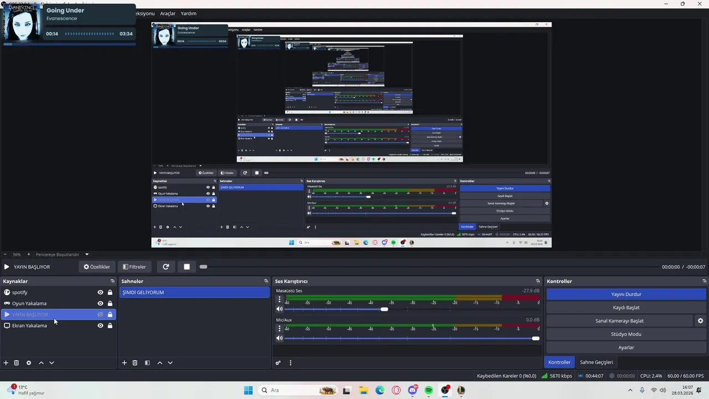Image resolution: width=709 pixels, height=399 pixels.
Task: Adjust Mic/Aux volume slider
Action: [536, 338]
